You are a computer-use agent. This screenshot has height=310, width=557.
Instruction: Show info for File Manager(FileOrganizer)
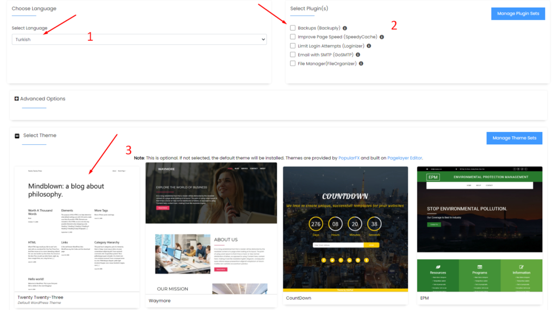[x=361, y=64]
